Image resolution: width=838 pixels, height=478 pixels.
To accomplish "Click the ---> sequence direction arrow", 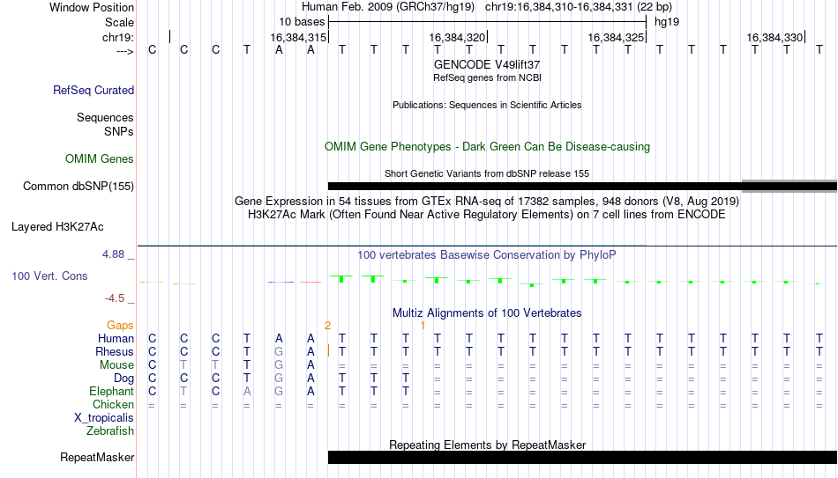I will (124, 51).
